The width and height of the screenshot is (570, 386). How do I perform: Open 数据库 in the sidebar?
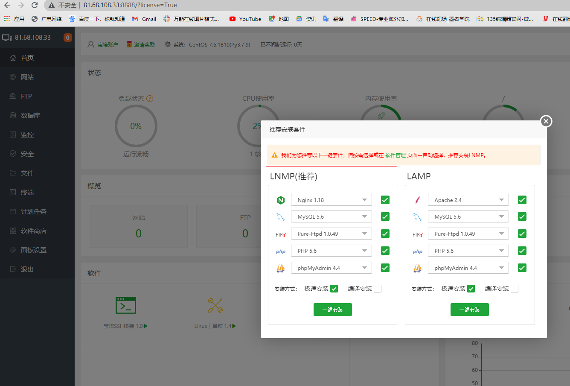pos(37,115)
